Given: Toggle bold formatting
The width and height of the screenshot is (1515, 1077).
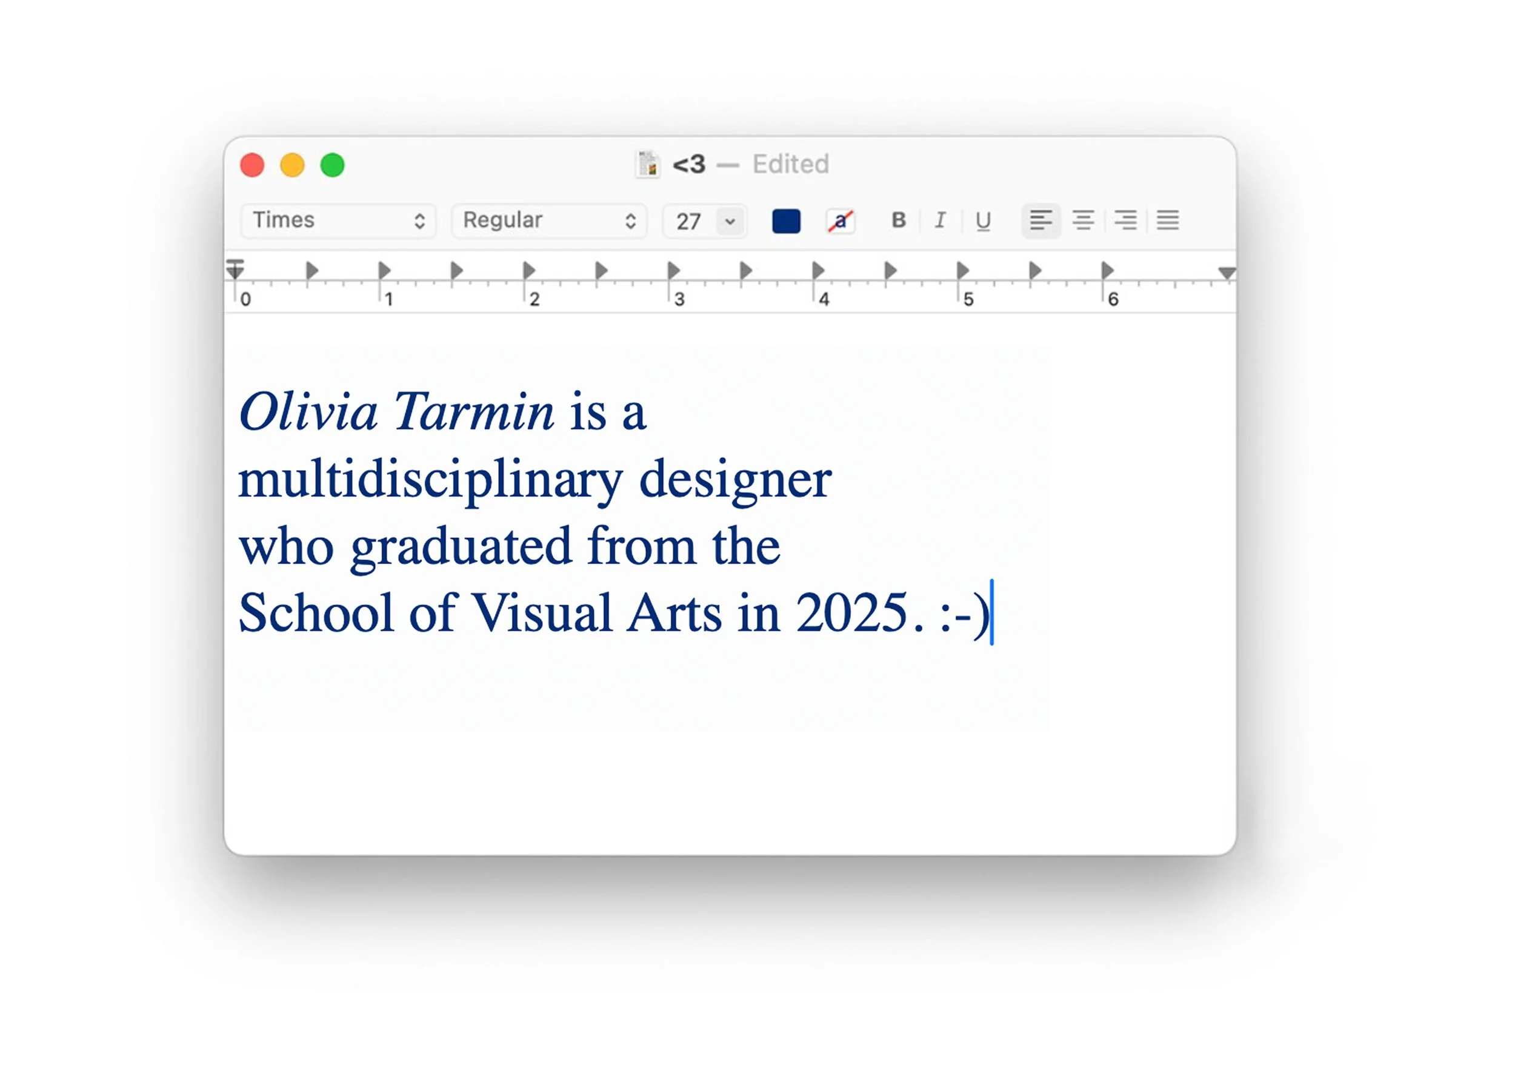Looking at the screenshot, I should [x=898, y=220].
